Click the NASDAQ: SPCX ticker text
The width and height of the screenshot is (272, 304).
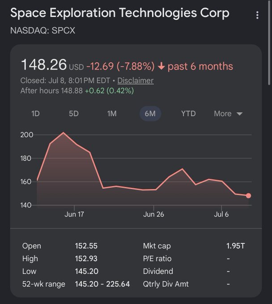click(x=42, y=30)
